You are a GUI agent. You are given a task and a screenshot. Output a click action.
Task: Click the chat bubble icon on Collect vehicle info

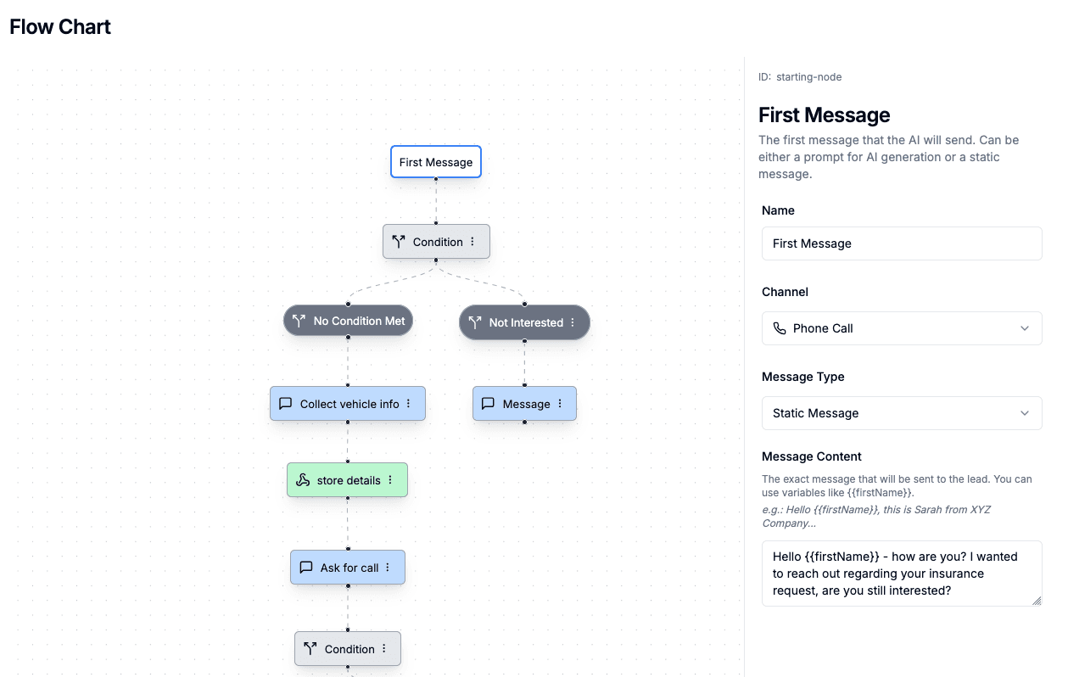[x=286, y=403]
